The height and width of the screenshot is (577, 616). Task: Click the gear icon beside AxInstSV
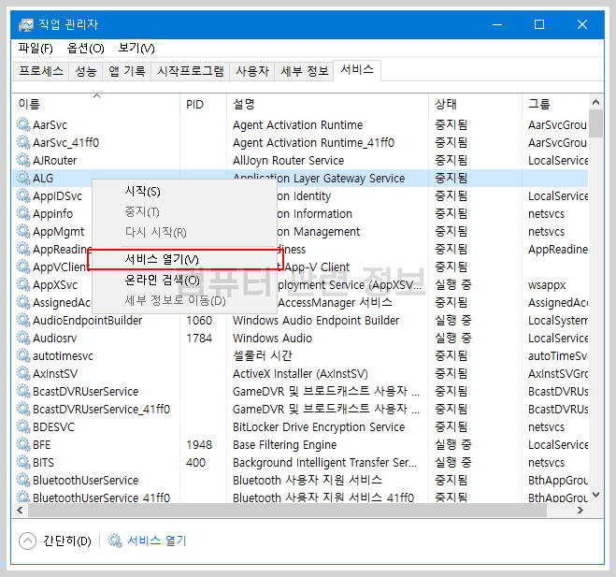click(23, 373)
